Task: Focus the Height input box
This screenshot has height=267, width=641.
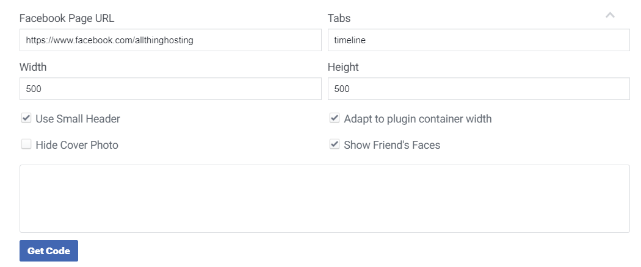Action: (479, 89)
